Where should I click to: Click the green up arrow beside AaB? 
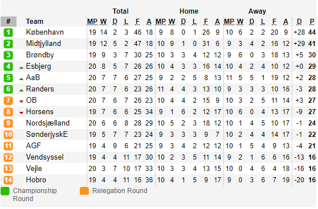tap(21, 79)
